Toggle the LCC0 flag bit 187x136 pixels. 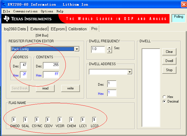[94, 120]
